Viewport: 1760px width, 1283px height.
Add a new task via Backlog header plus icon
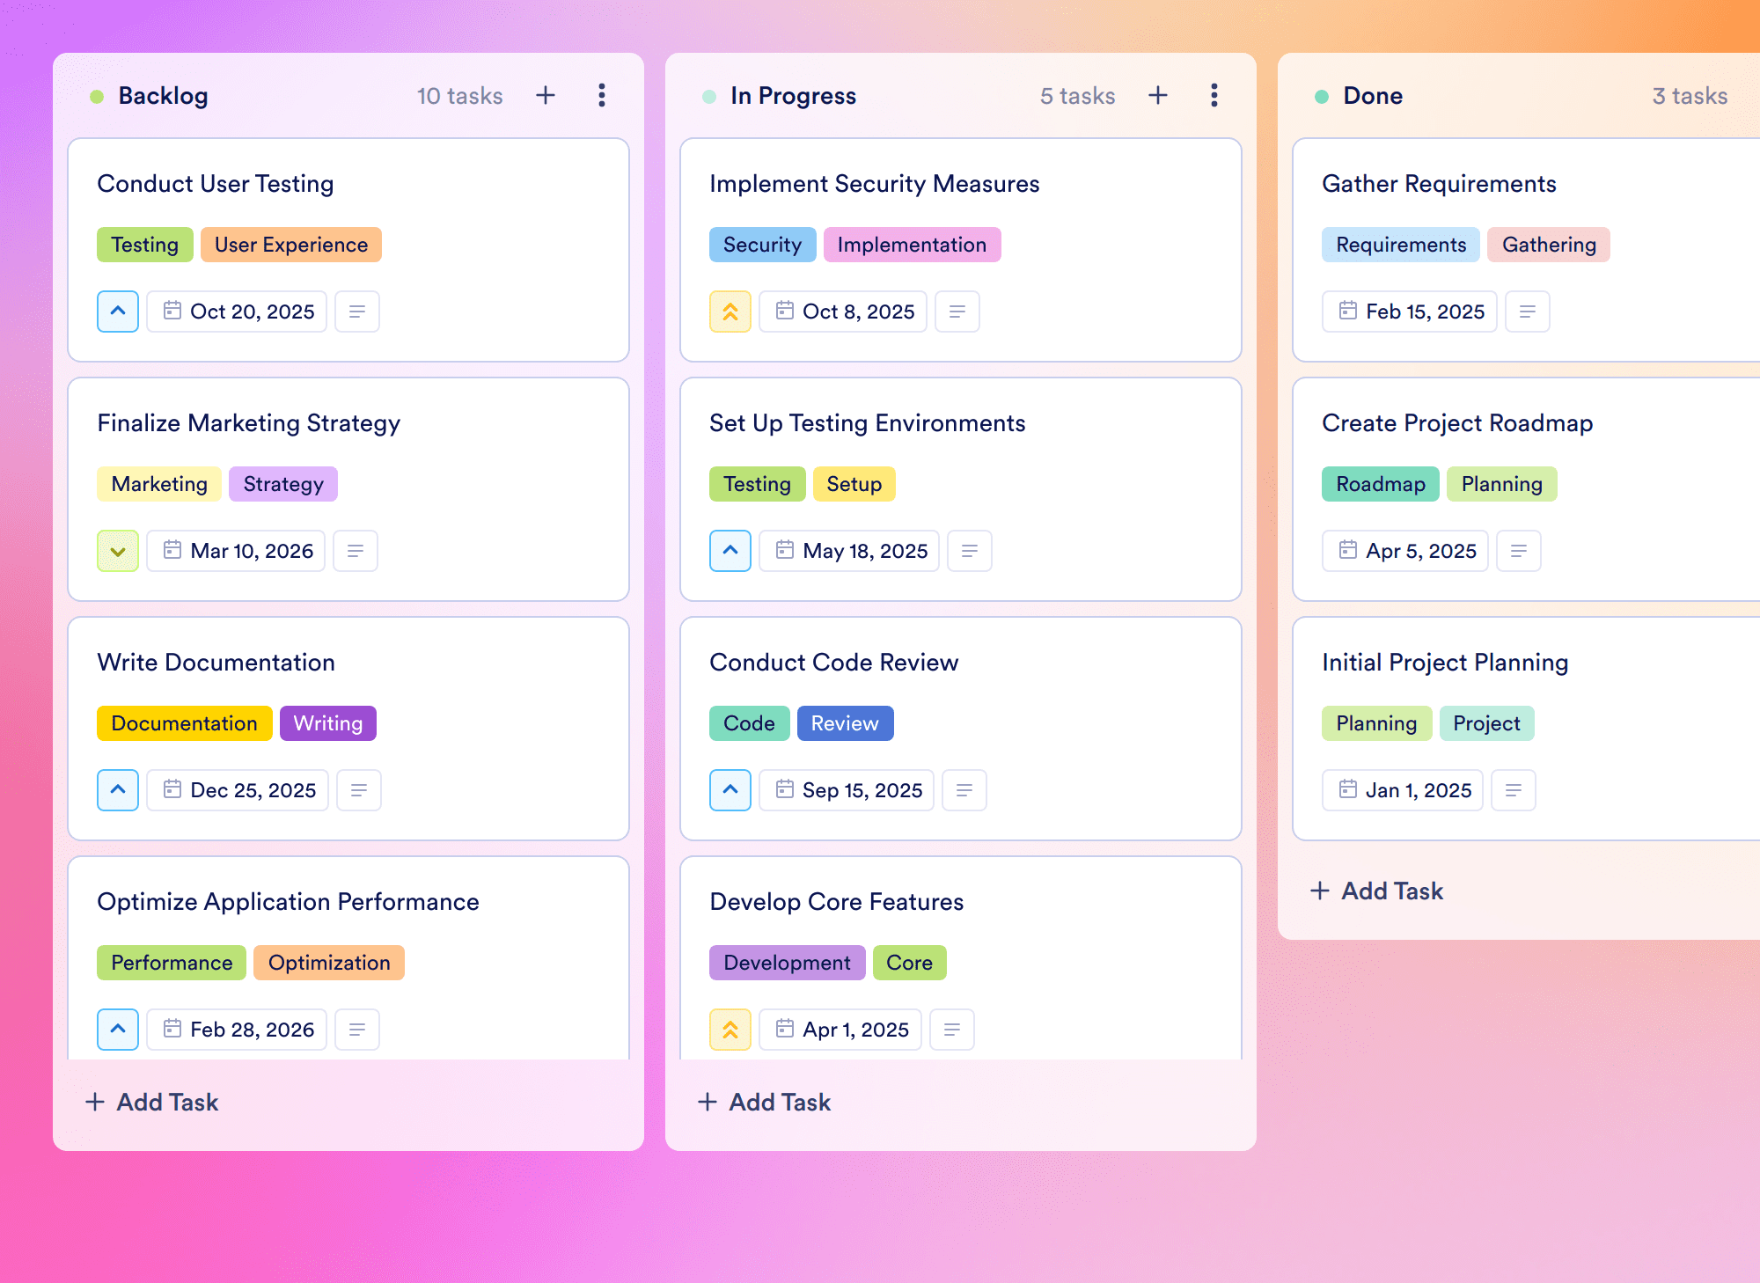pyautogui.click(x=546, y=95)
